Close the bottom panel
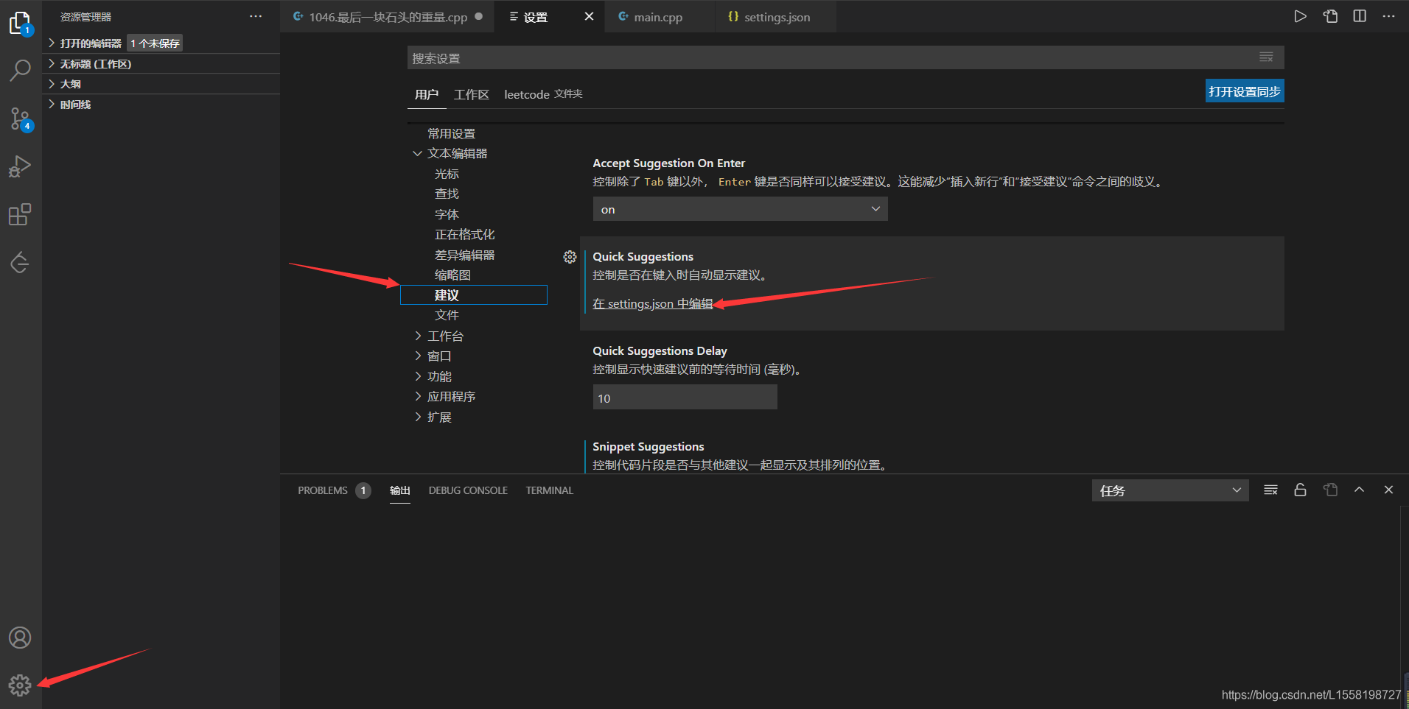1409x709 pixels. coord(1388,490)
